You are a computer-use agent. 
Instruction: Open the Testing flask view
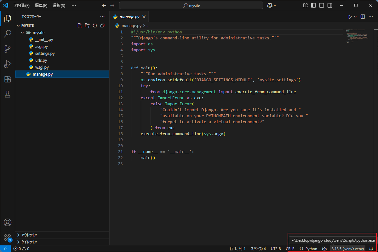click(x=8, y=94)
